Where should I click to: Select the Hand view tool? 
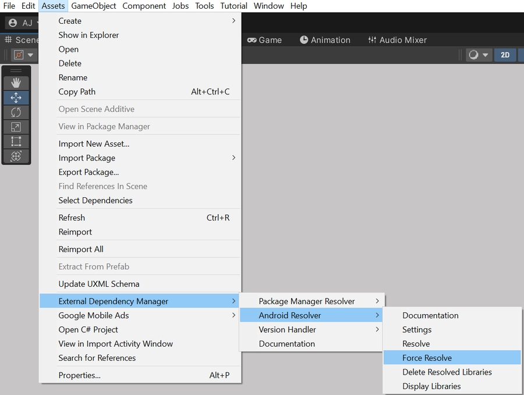(x=16, y=83)
